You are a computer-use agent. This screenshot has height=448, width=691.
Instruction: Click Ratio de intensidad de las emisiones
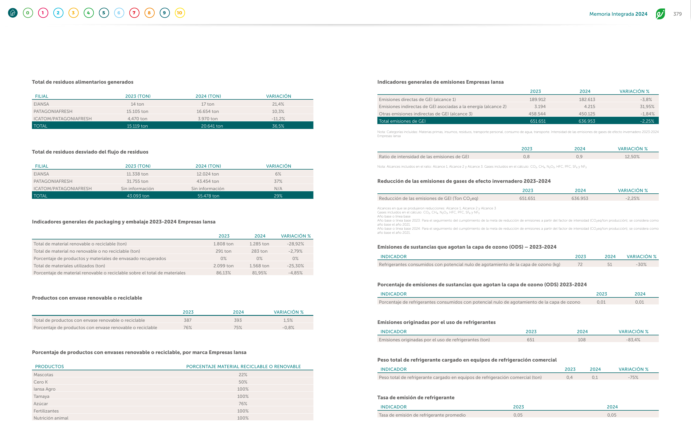[423, 157]
